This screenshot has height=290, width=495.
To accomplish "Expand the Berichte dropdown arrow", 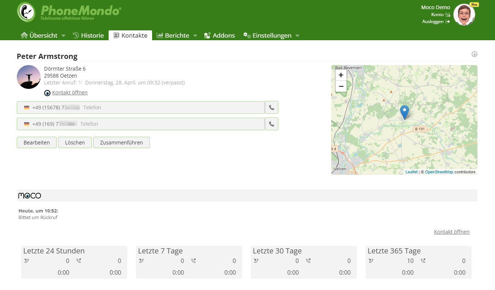I will pyautogui.click(x=195, y=36).
